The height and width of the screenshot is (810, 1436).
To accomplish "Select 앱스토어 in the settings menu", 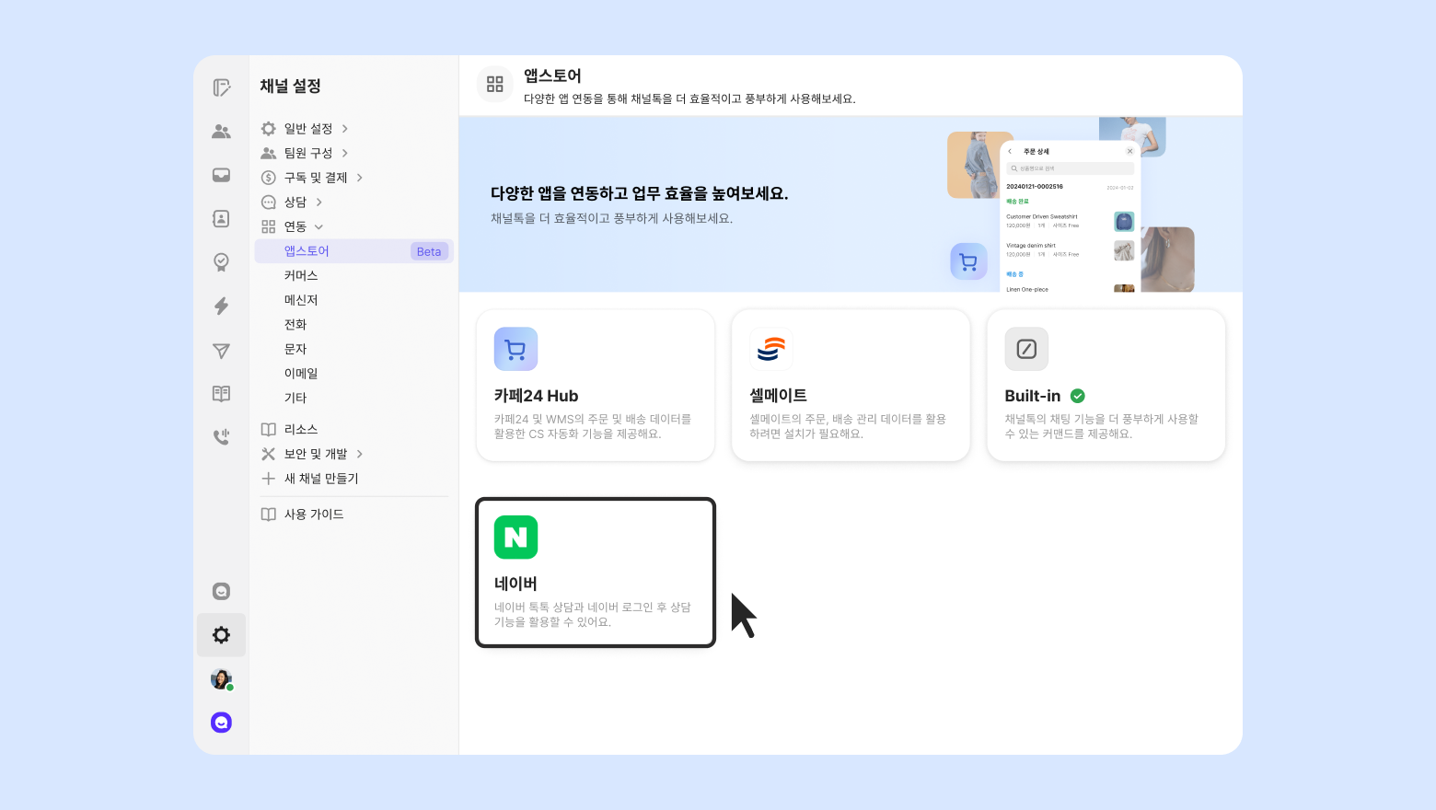I will pos(354,251).
